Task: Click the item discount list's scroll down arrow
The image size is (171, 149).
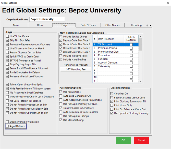Action: 140,81
